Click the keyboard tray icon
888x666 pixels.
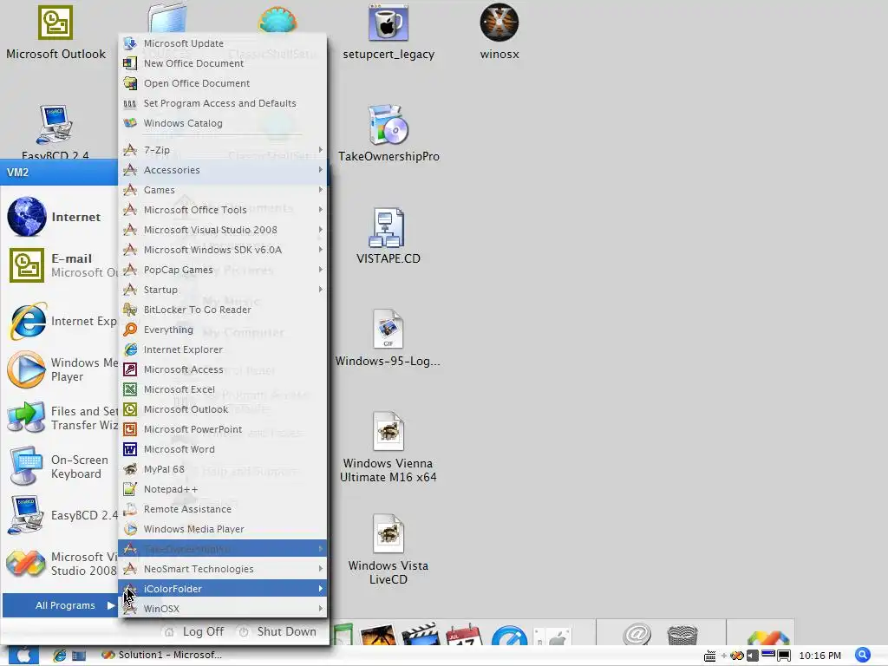(x=709, y=656)
